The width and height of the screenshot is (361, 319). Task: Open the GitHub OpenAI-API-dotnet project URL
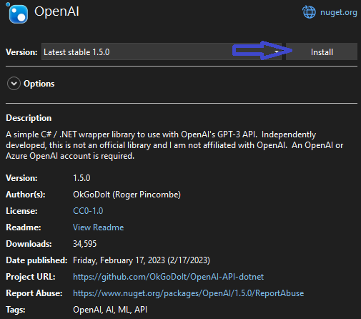(168, 277)
